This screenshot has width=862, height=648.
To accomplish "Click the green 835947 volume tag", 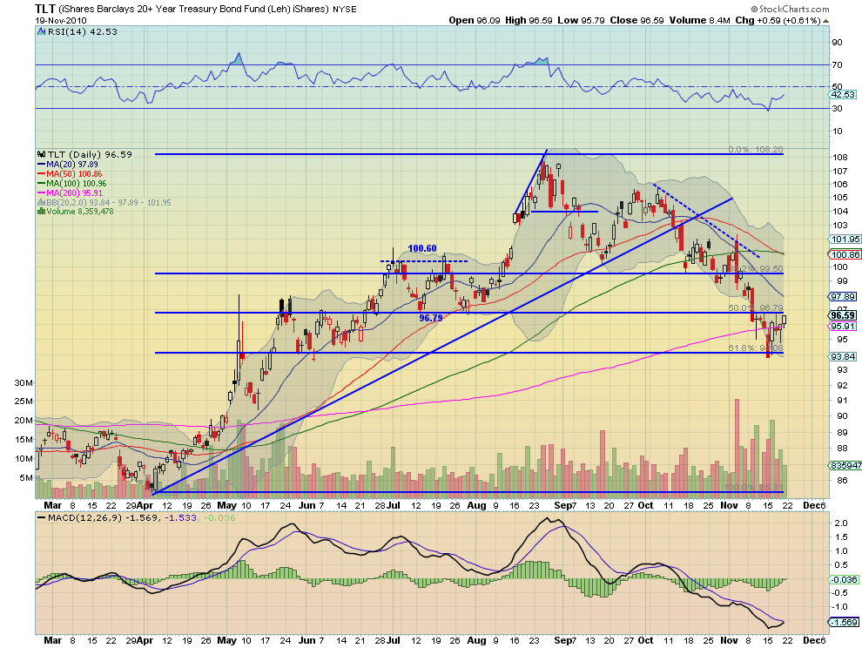I will click(x=845, y=465).
